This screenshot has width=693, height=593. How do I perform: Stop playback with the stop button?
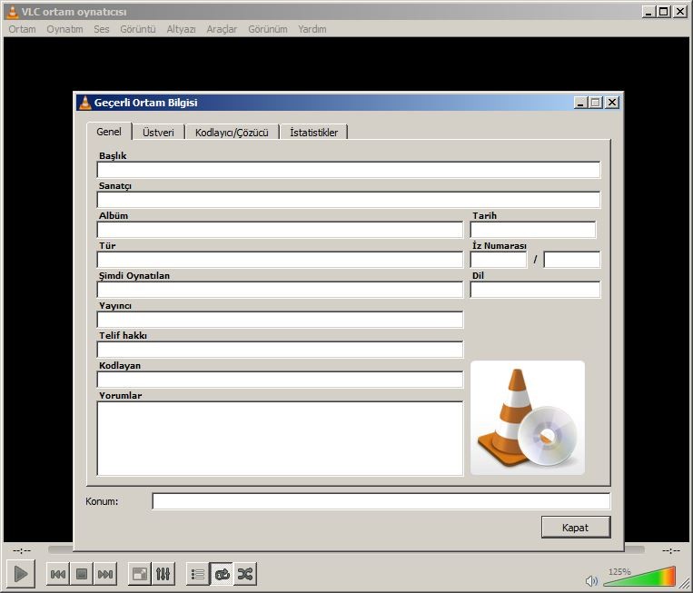[82, 574]
